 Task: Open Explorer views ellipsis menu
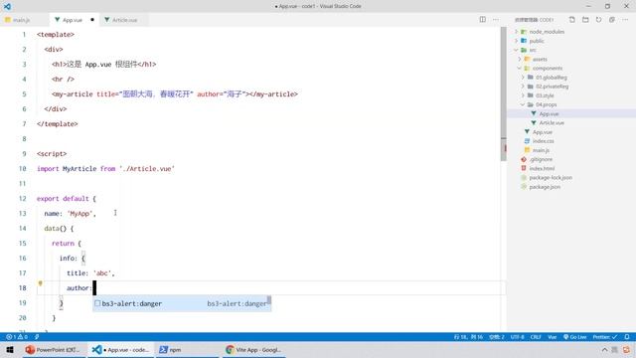(x=625, y=20)
